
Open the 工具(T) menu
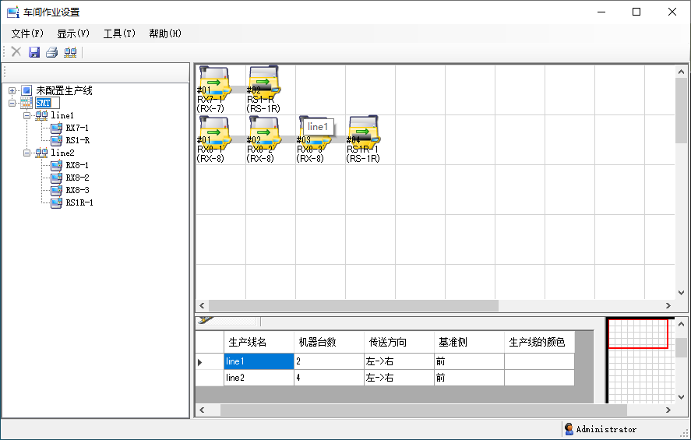(119, 33)
